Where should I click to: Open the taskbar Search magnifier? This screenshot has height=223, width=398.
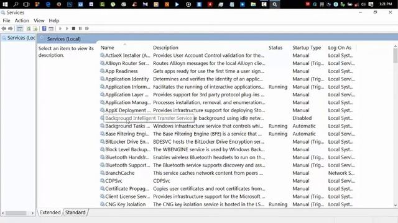[16, 4]
